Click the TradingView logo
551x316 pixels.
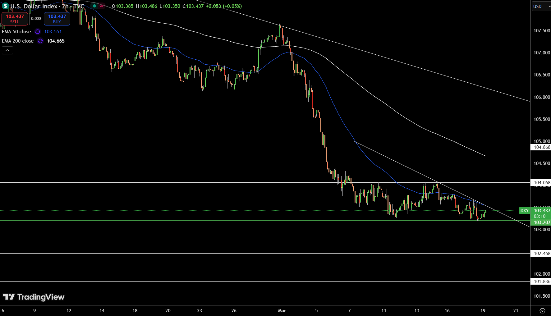(34, 297)
